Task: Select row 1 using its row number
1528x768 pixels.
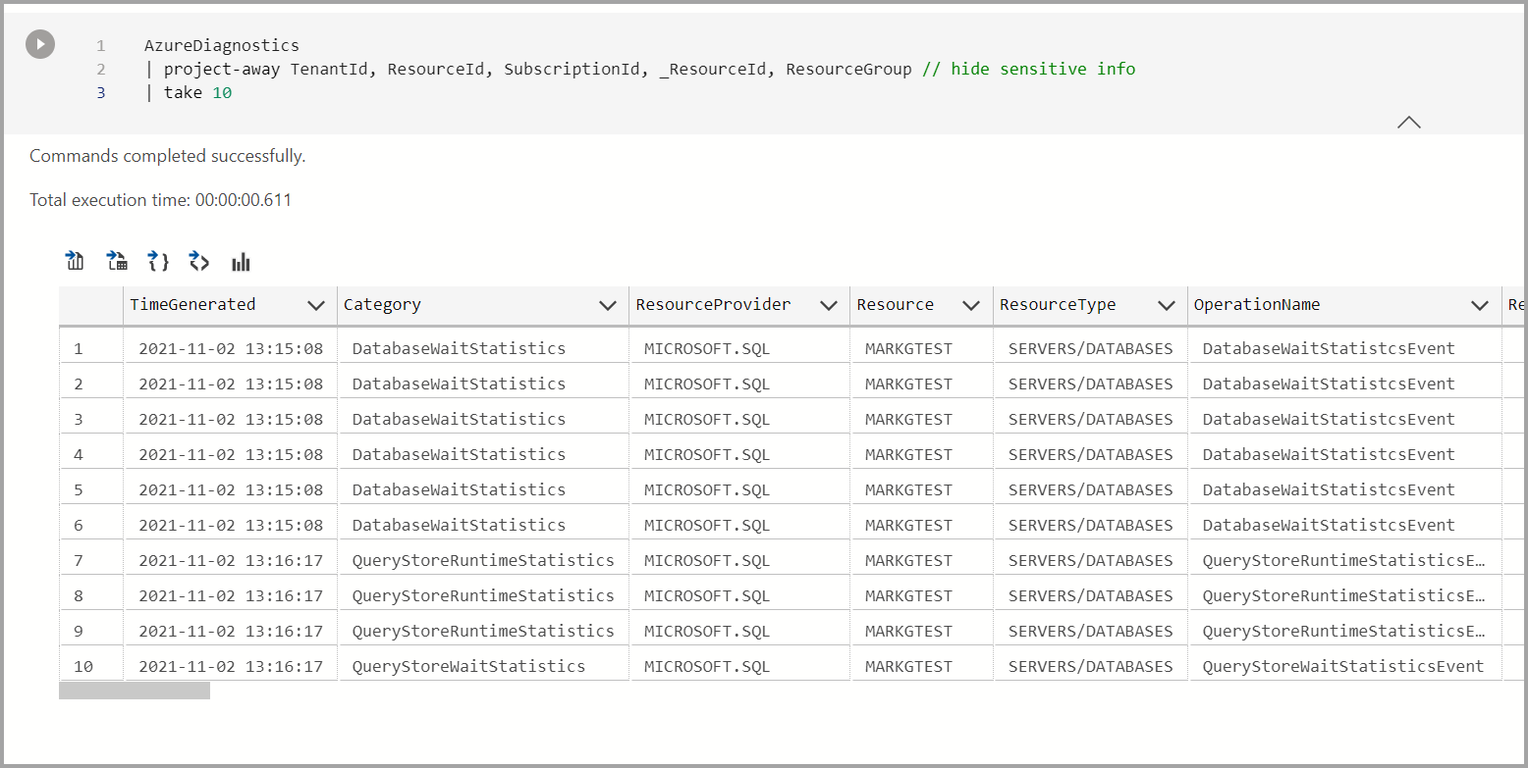Action: click(x=79, y=347)
